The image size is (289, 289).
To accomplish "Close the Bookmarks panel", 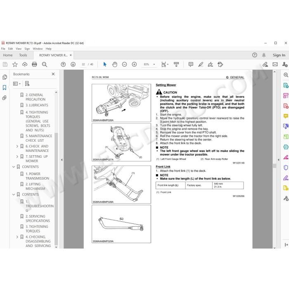I will [53, 74].
